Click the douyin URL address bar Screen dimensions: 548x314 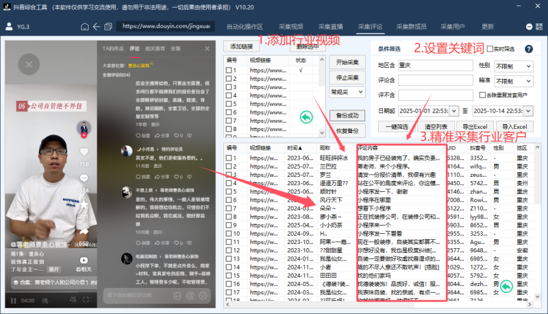pos(166,26)
